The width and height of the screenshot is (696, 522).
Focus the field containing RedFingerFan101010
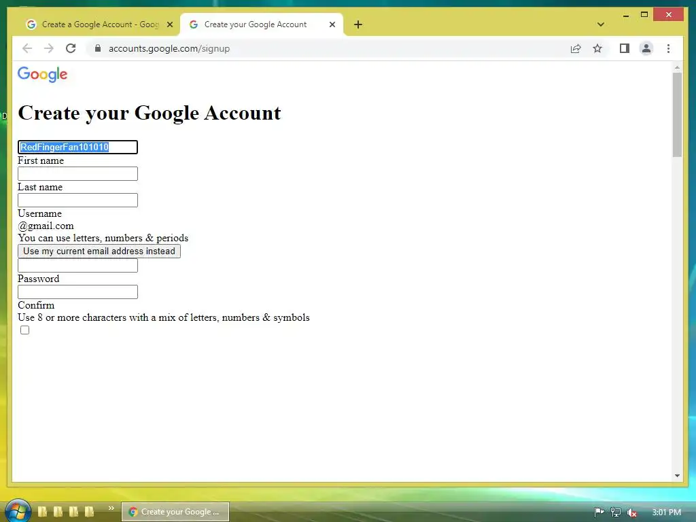[x=77, y=147]
